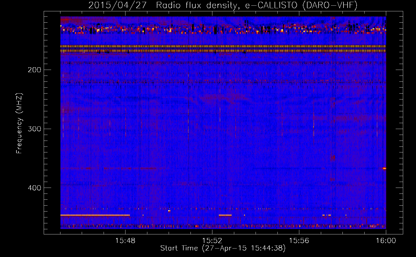Click the 16:00 time tick label
Image resolution: width=416 pixels, height=257 pixels.
(x=386, y=241)
